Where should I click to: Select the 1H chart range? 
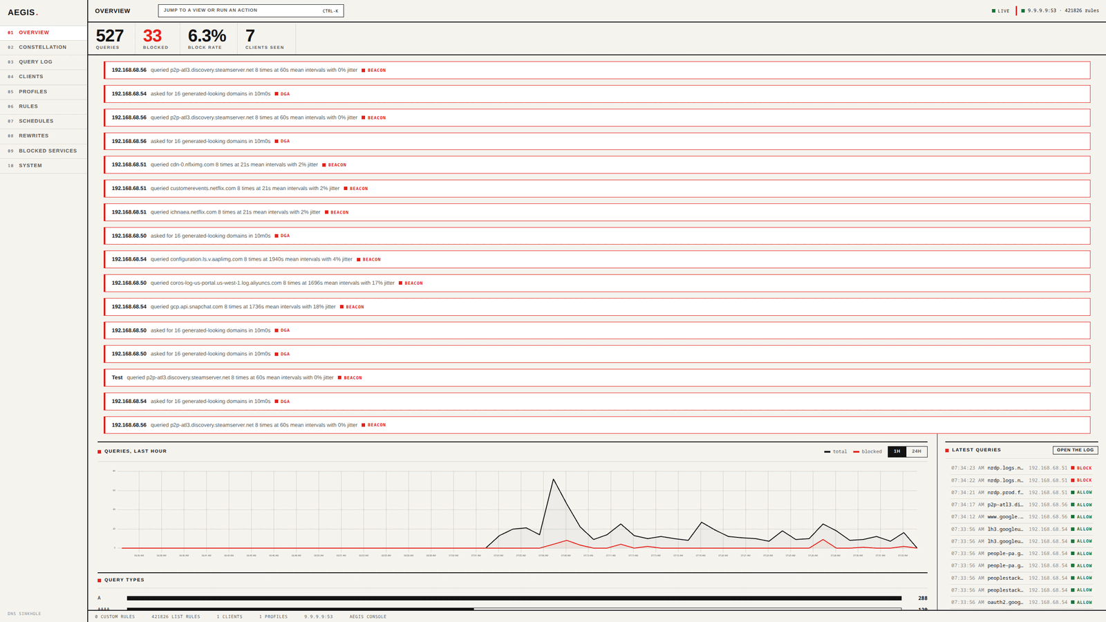tap(897, 451)
